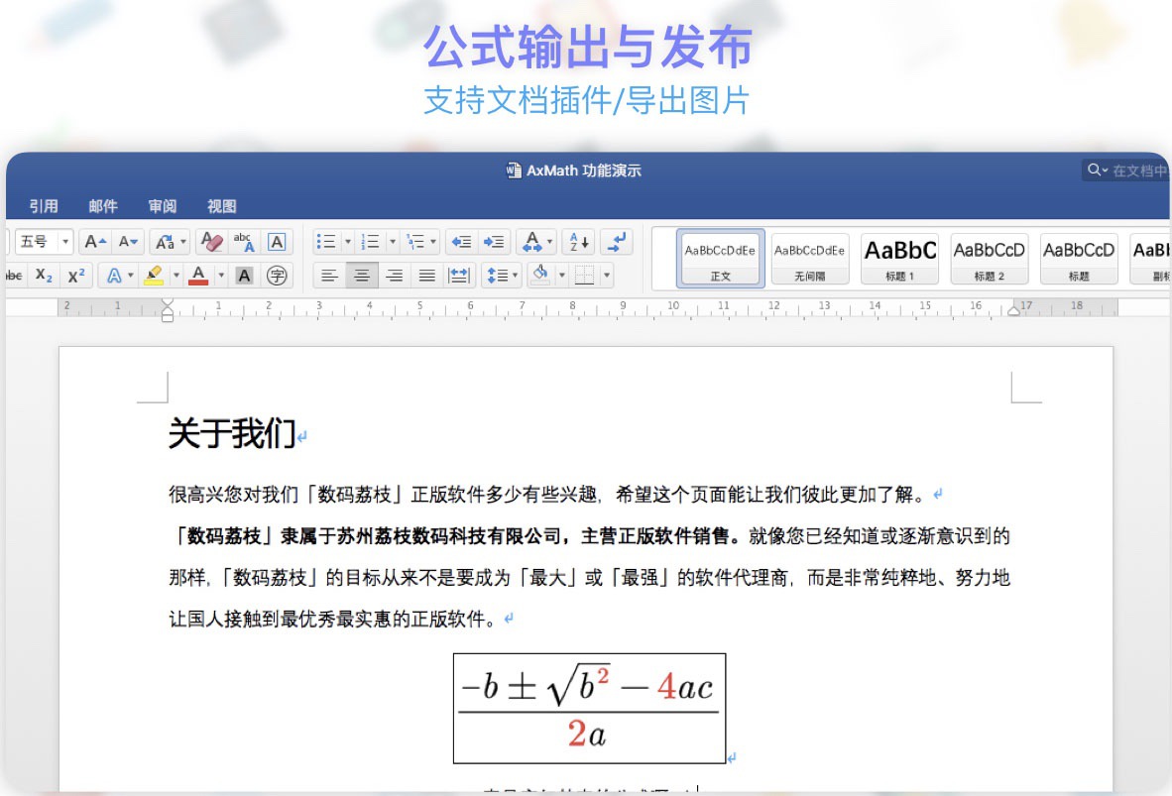Image resolution: width=1172 pixels, height=796 pixels.
Task: Toggle superscript formatting
Action: [76, 276]
